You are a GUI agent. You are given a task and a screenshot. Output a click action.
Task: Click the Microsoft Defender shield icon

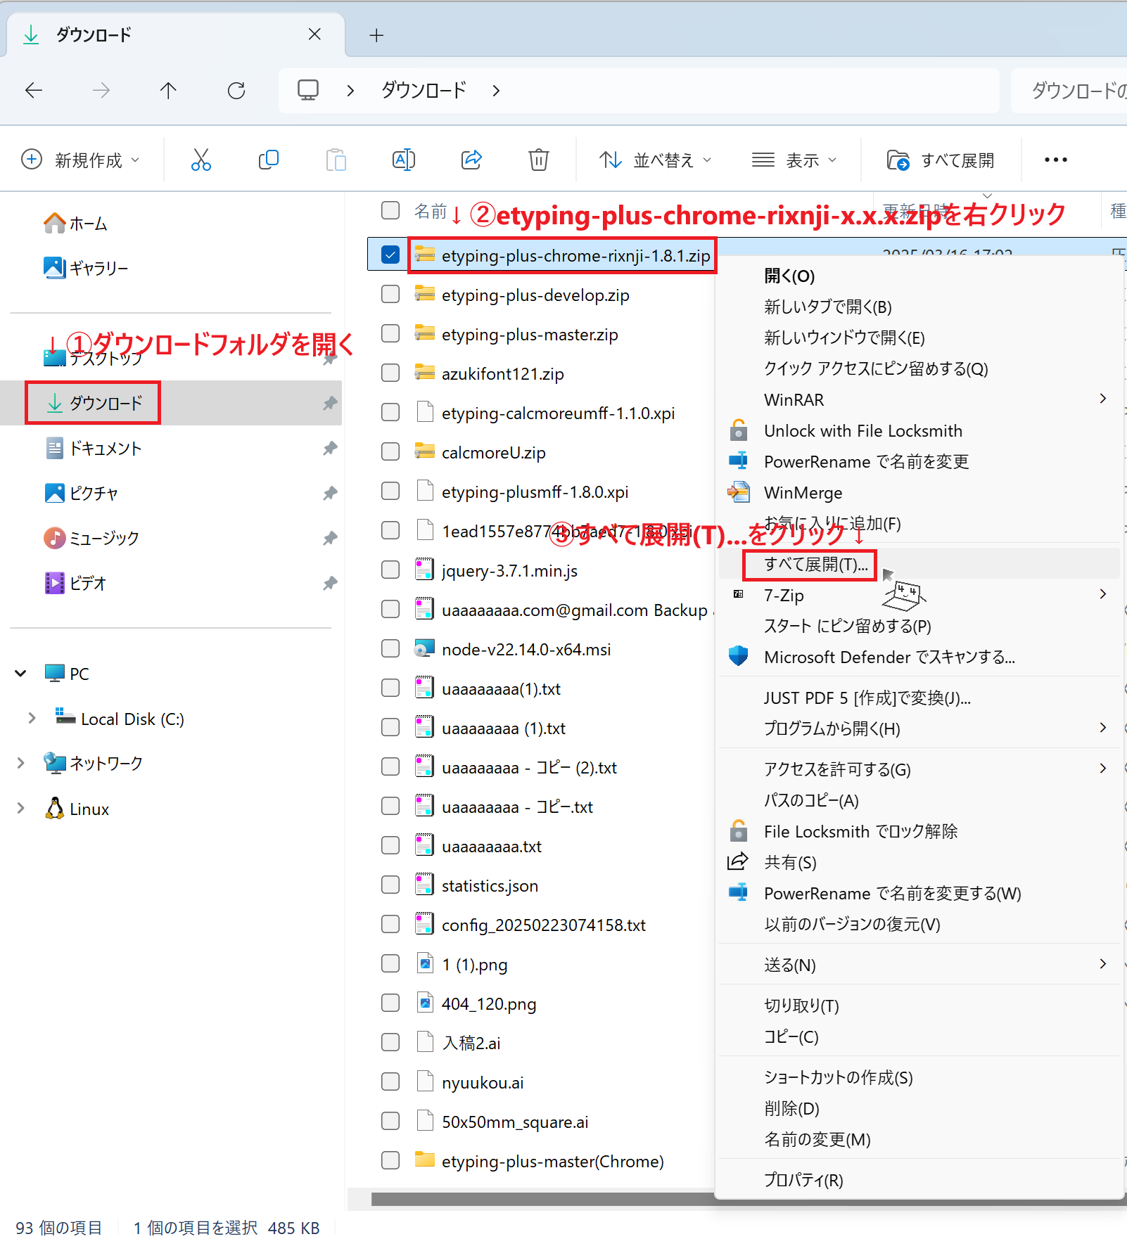738,656
